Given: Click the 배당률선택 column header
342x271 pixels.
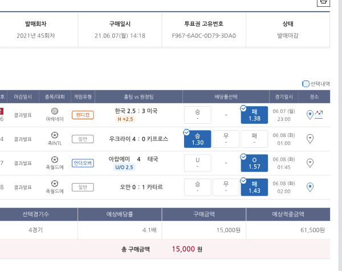Looking at the screenshot, I should pyautogui.click(x=226, y=97).
